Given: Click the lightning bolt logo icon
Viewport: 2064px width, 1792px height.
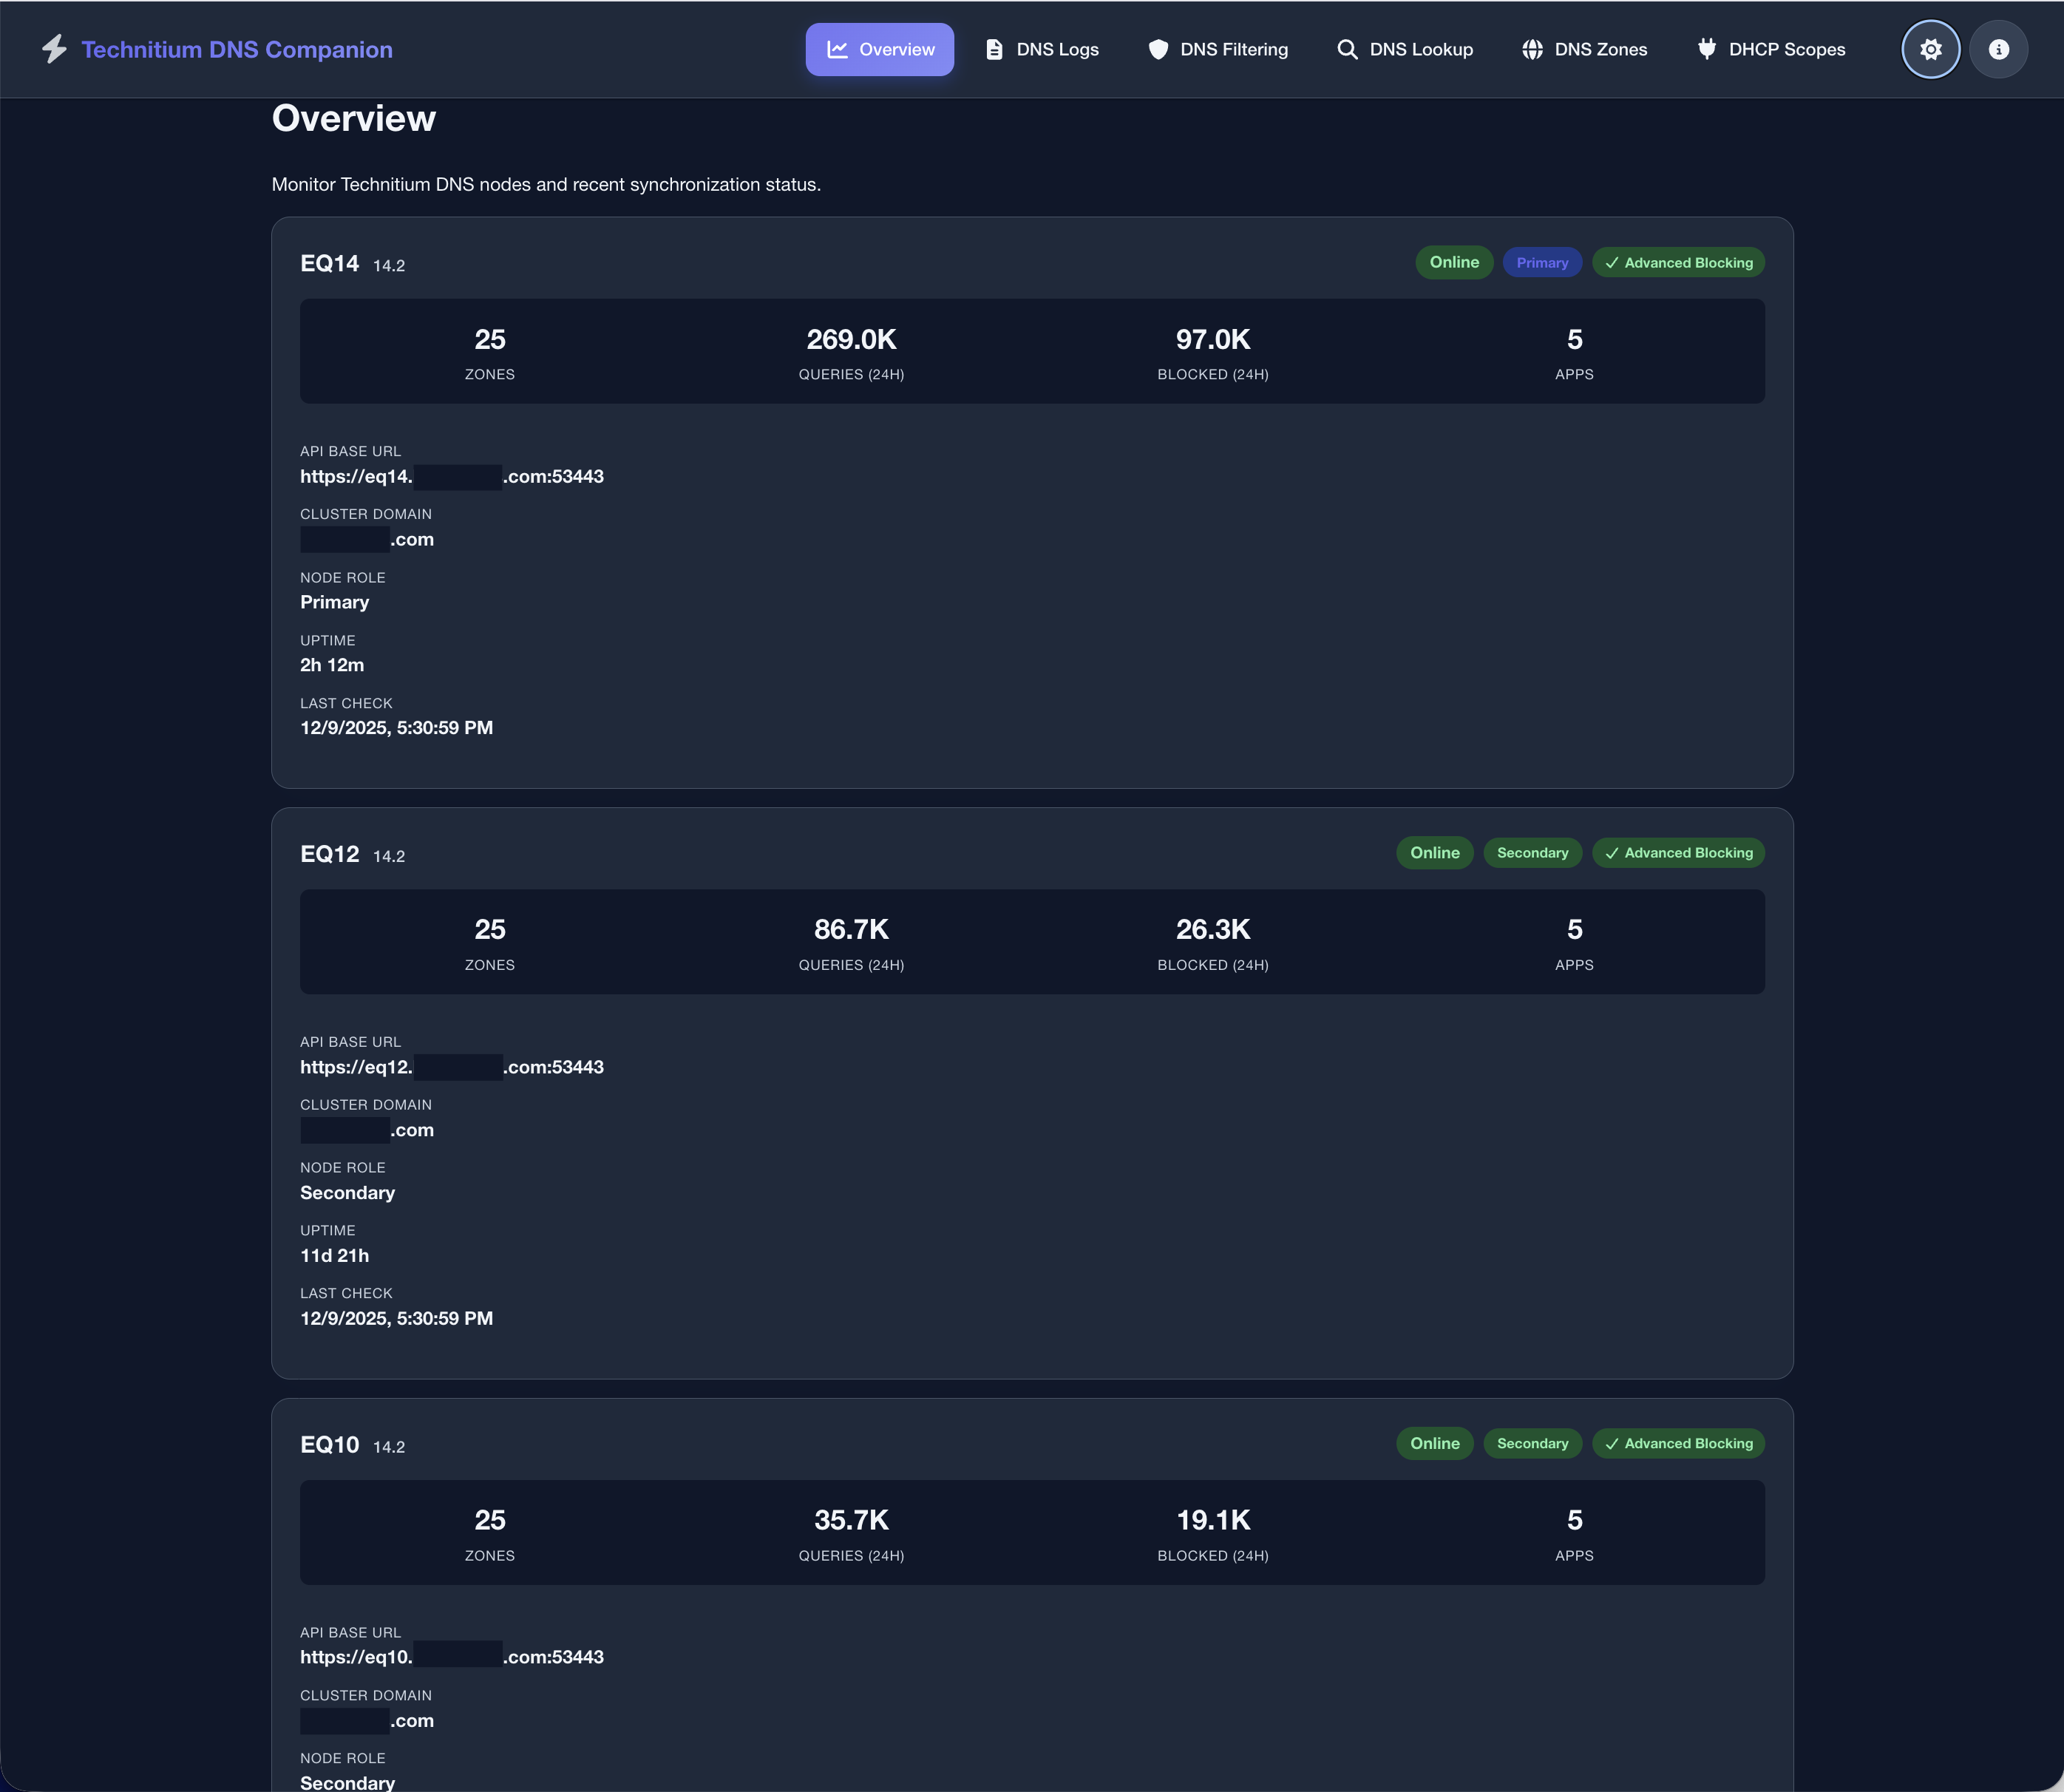Looking at the screenshot, I should [54, 49].
